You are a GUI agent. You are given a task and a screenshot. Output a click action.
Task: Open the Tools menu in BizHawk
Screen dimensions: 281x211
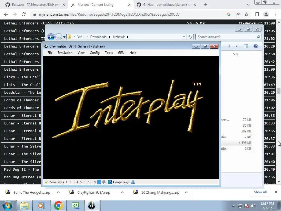coord(109,52)
